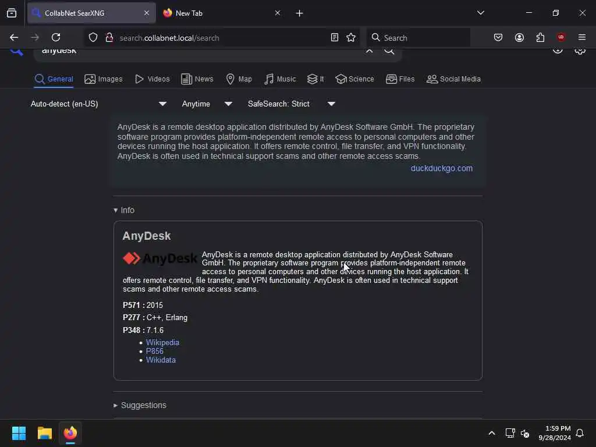Open tracking protection shield icon
This screenshot has height=447, width=596.
tap(93, 37)
